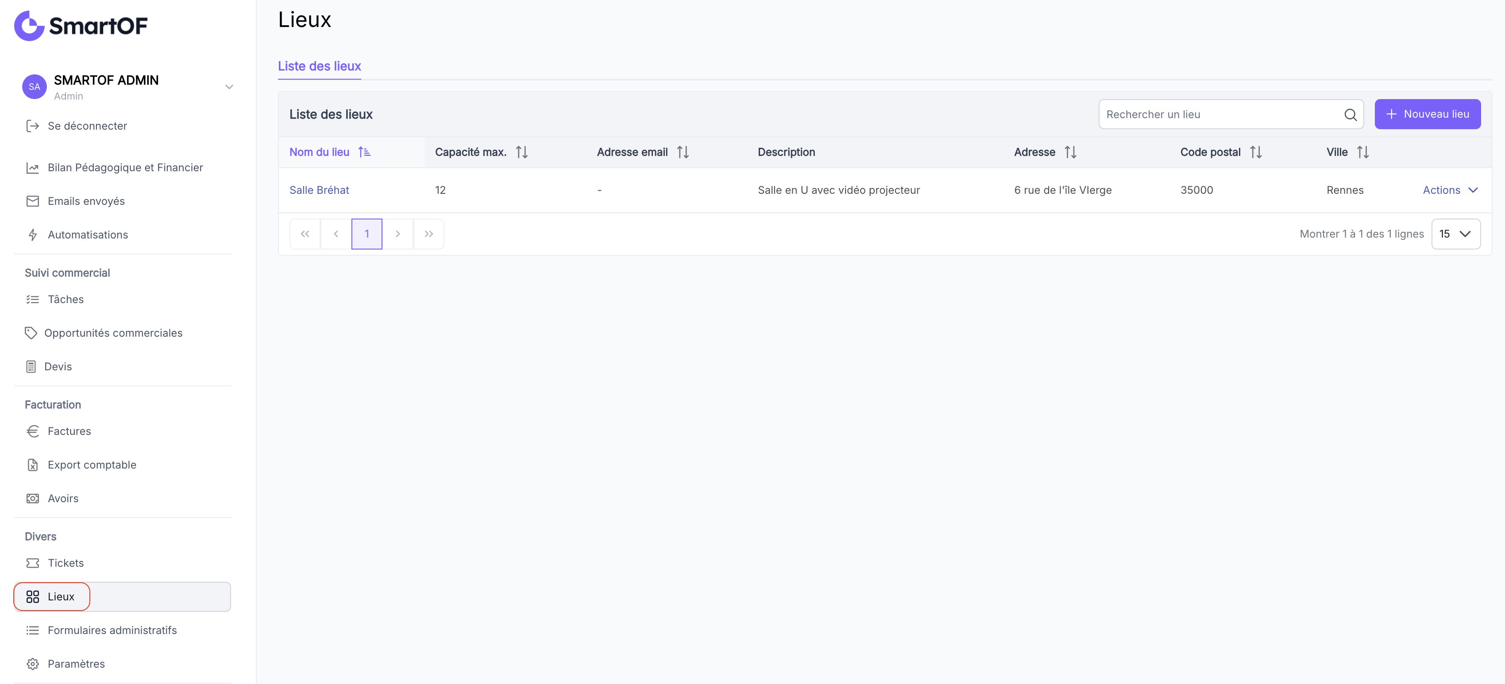
Task: Open Paramètres settings
Action: tap(76, 664)
